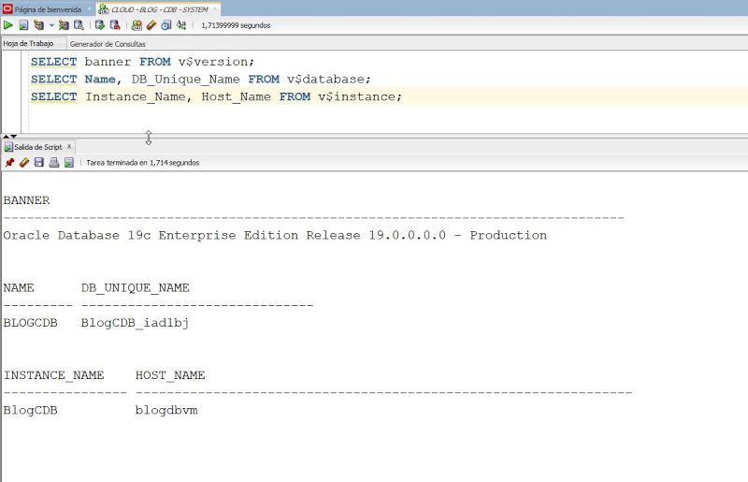Clear the worksheet with the eraser icon

click(x=151, y=25)
